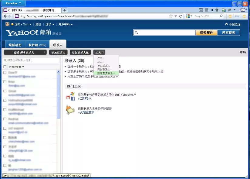The height and width of the screenshot is (179, 250).
Task: Check the fourth contact's checkbox
Action: point(5,100)
